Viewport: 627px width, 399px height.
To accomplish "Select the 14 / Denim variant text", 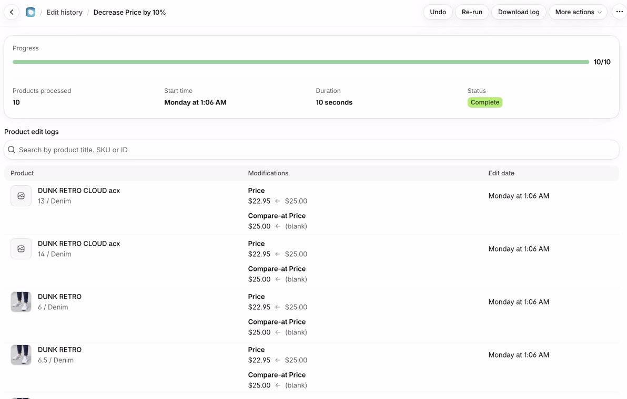I will coord(54,254).
